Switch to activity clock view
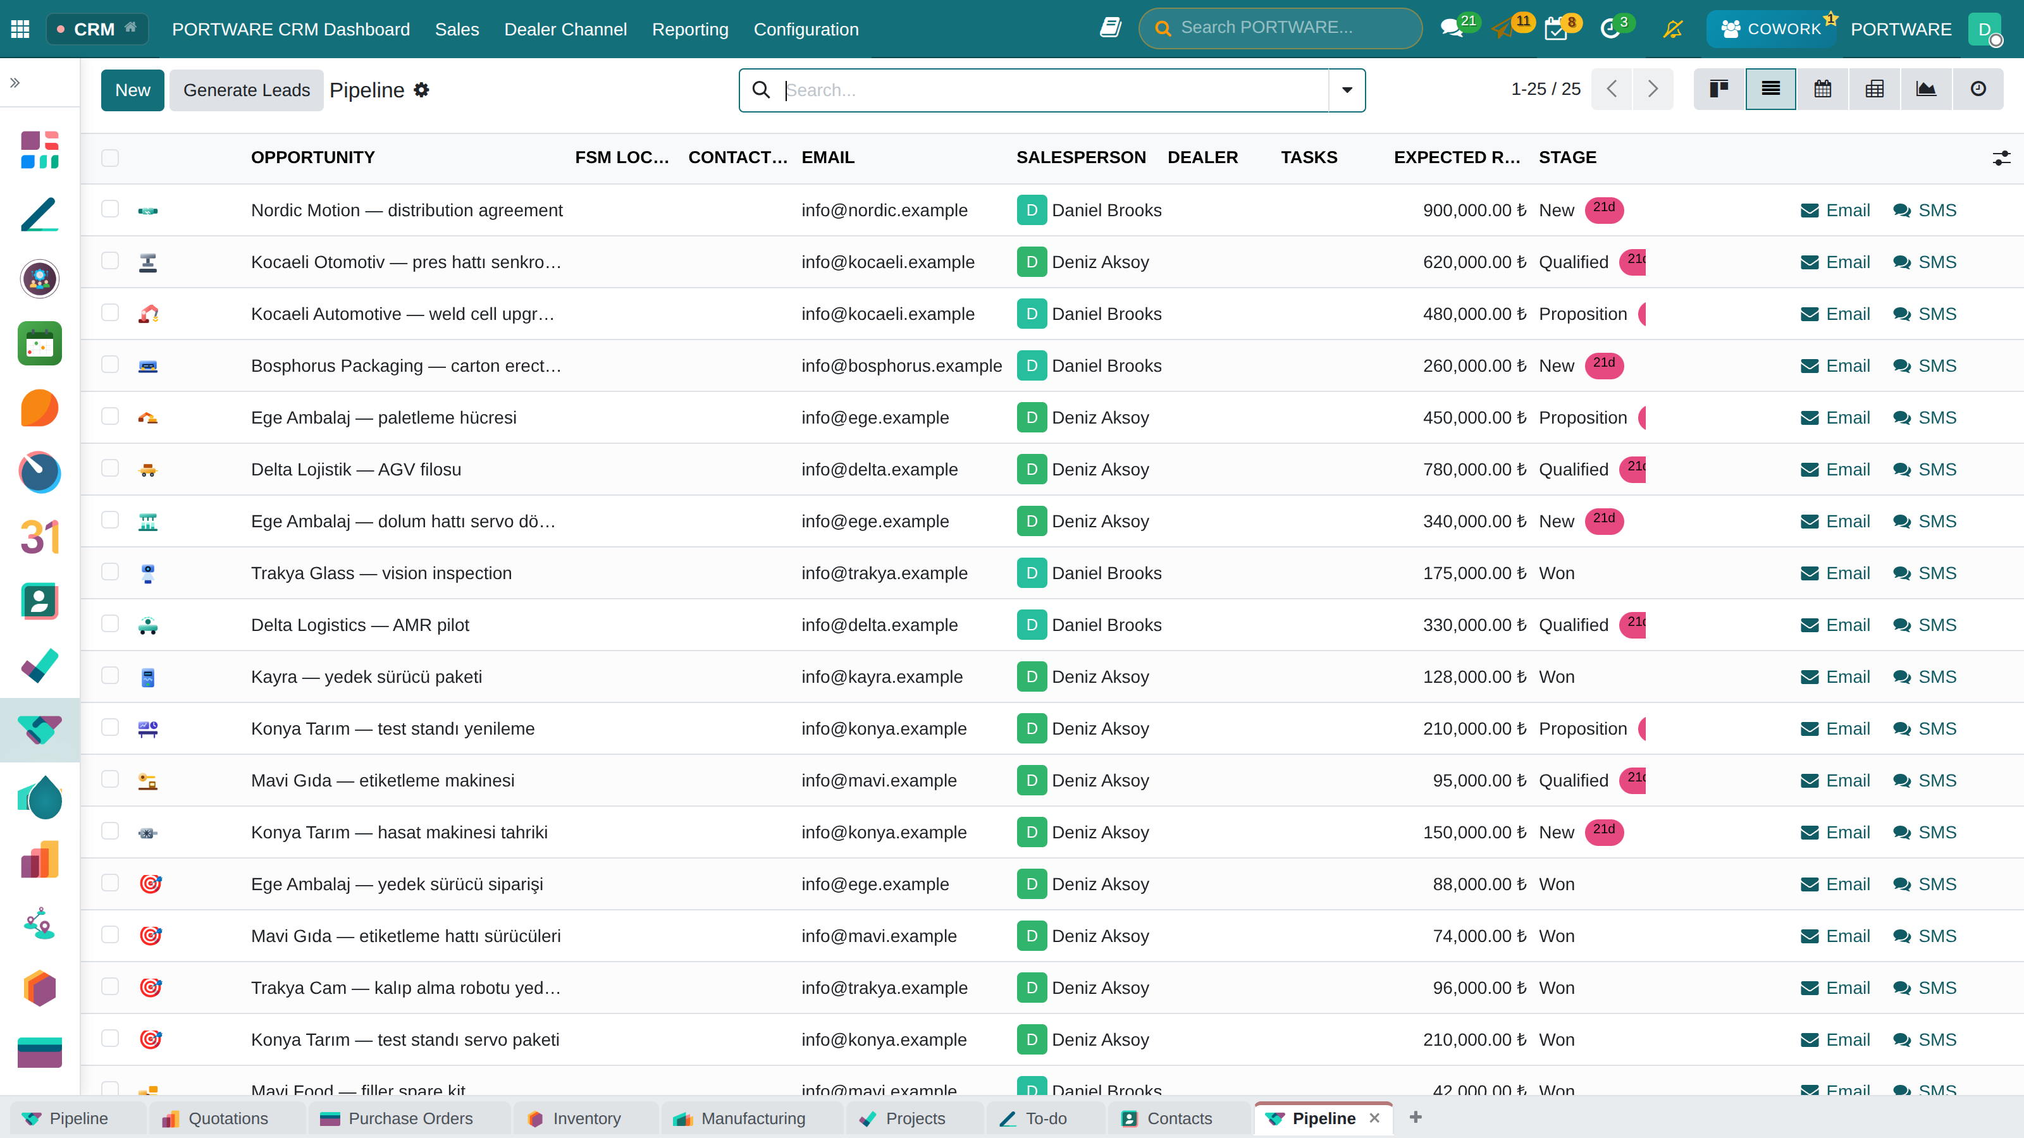 coord(1978,90)
